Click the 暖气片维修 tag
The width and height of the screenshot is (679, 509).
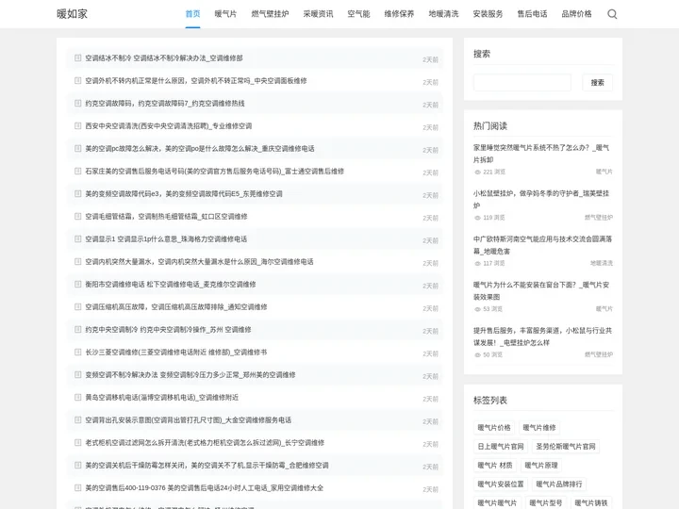tap(539, 428)
